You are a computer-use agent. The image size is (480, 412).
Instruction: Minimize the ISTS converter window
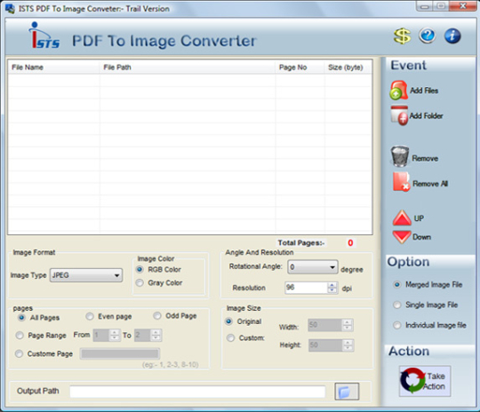pos(425,6)
